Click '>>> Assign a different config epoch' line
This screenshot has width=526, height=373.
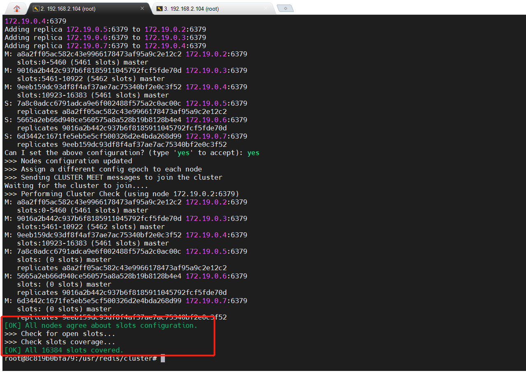(103, 169)
